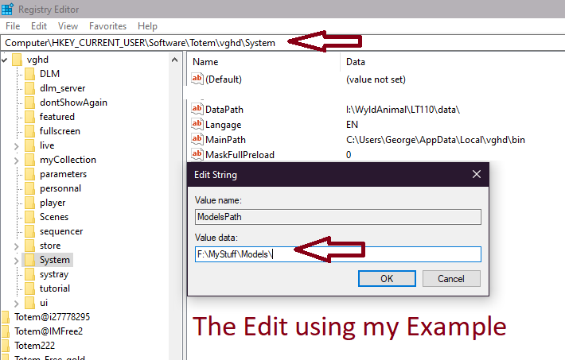Open the Edit menu
This screenshot has height=360, width=565.
39,26
